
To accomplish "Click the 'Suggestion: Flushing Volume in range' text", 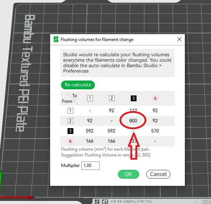I will [105, 155].
